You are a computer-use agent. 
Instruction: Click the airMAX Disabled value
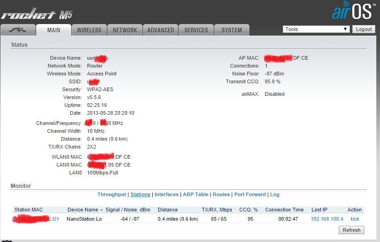(x=274, y=94)
